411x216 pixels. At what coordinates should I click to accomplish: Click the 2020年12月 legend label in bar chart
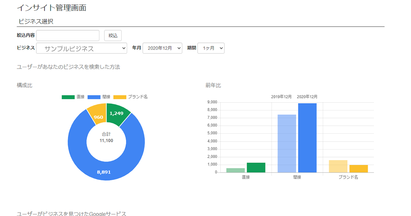point(307,97)
